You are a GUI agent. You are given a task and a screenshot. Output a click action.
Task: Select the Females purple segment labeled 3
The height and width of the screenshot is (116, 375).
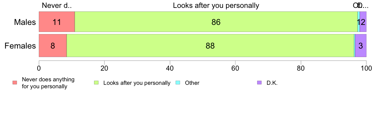point(361,46)
